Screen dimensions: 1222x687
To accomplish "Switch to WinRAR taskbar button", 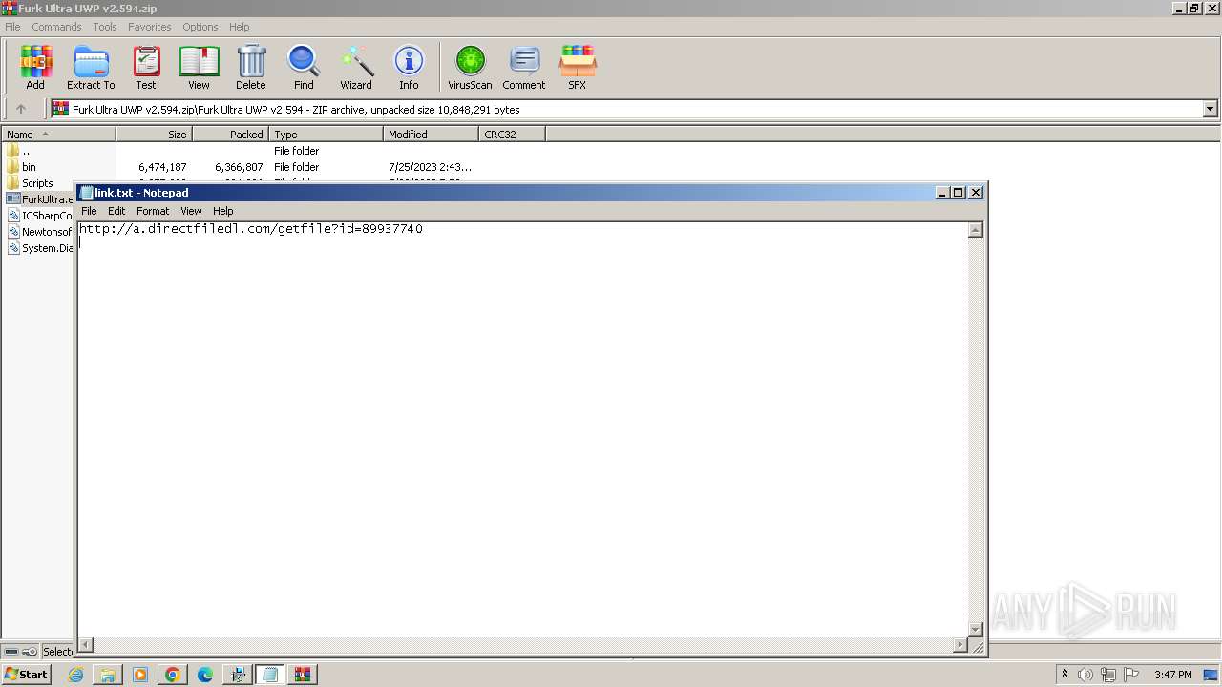I will point(303,675).
